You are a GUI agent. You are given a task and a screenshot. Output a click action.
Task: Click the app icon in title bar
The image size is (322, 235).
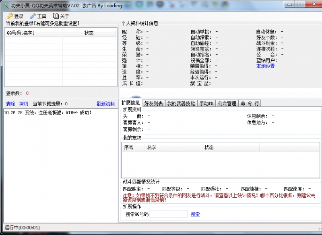[x=6, y=6]
